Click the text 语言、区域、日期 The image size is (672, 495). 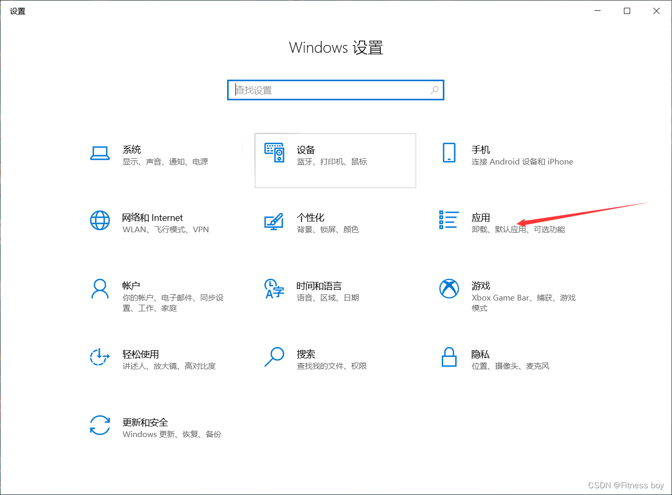(328, 298)
